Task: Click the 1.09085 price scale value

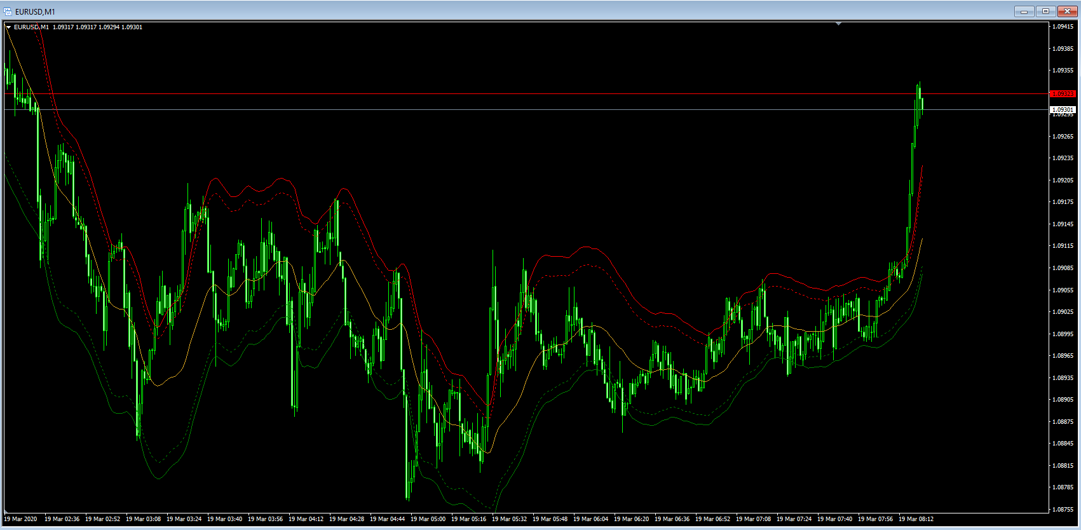Action: (x=1063, y=268)
